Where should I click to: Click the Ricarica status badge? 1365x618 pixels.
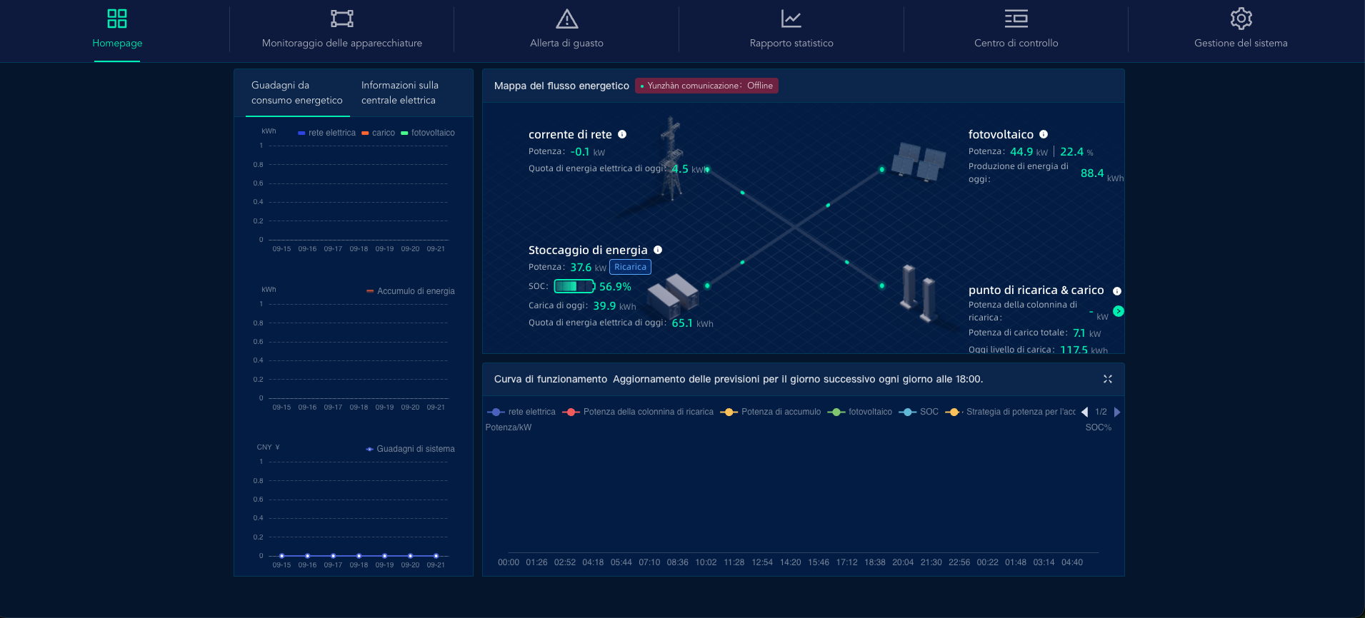click(630, 267)
